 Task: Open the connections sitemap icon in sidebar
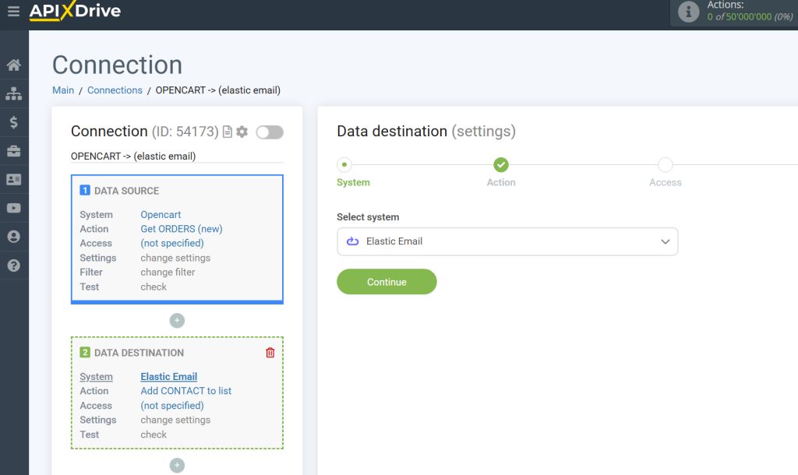(x=14, y=93)
